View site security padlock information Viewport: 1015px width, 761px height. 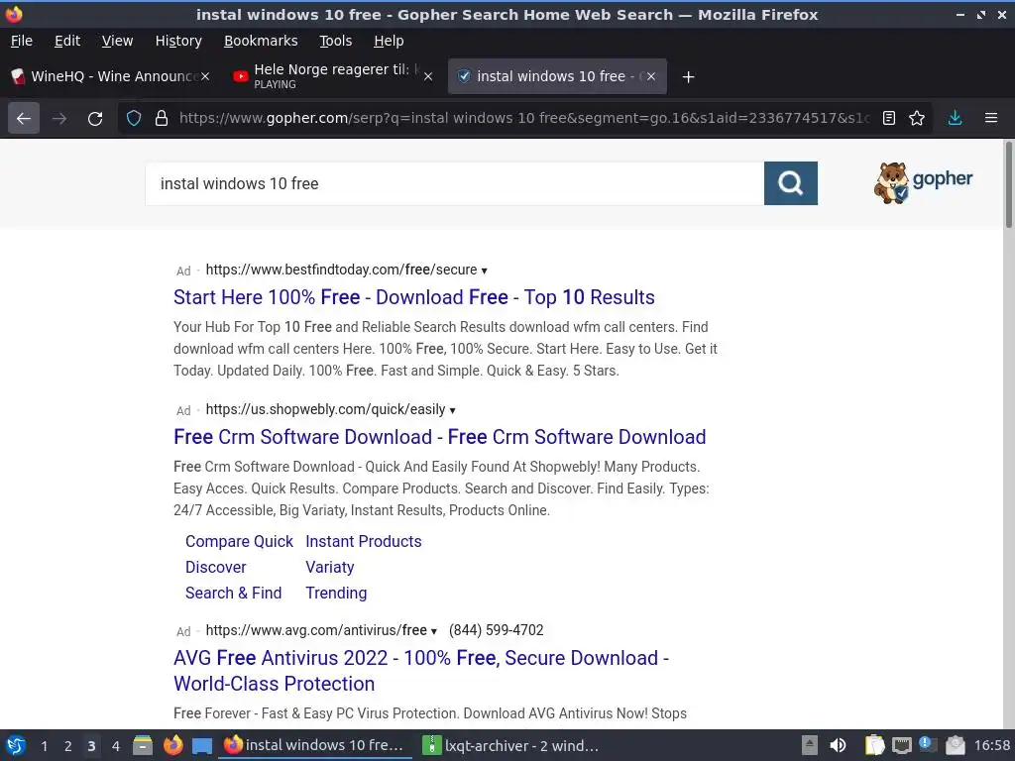coord(162,119)
